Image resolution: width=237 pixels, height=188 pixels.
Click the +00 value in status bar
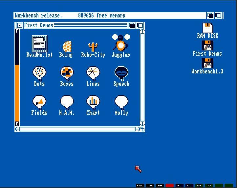point(140,185)
